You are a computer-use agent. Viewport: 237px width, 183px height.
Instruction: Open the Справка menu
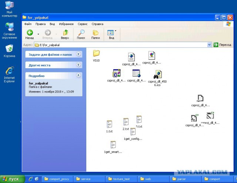pos(97,24)
